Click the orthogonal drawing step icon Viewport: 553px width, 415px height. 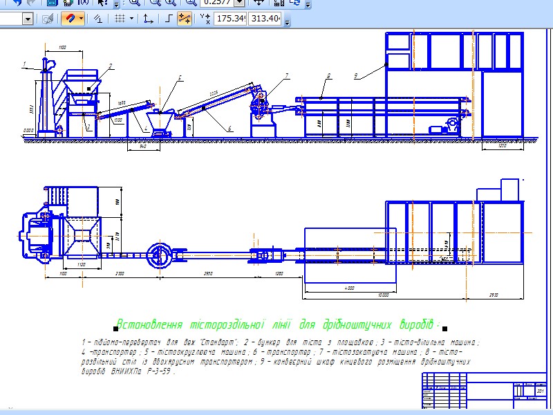169,19
